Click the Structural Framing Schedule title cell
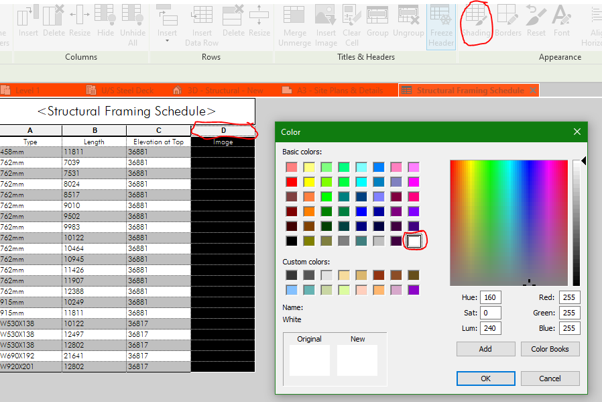The height and width of the screenshot is (402, 602). [x=127, y=111]
